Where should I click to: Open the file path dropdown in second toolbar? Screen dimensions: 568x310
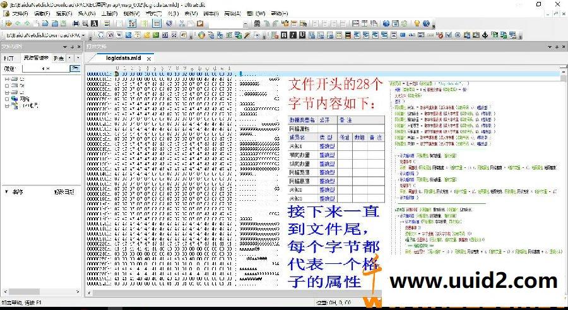click(x=83, y=35)
